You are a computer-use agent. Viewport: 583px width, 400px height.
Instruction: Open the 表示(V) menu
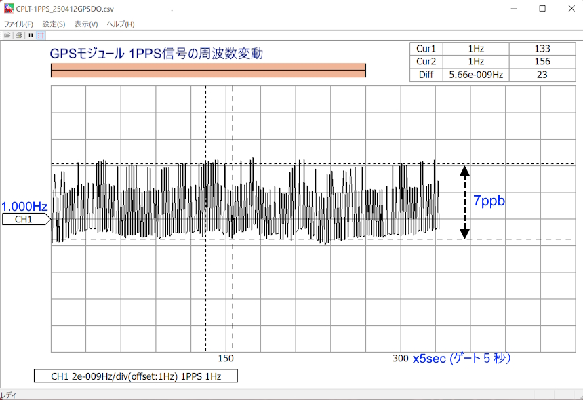click(86, 24)
